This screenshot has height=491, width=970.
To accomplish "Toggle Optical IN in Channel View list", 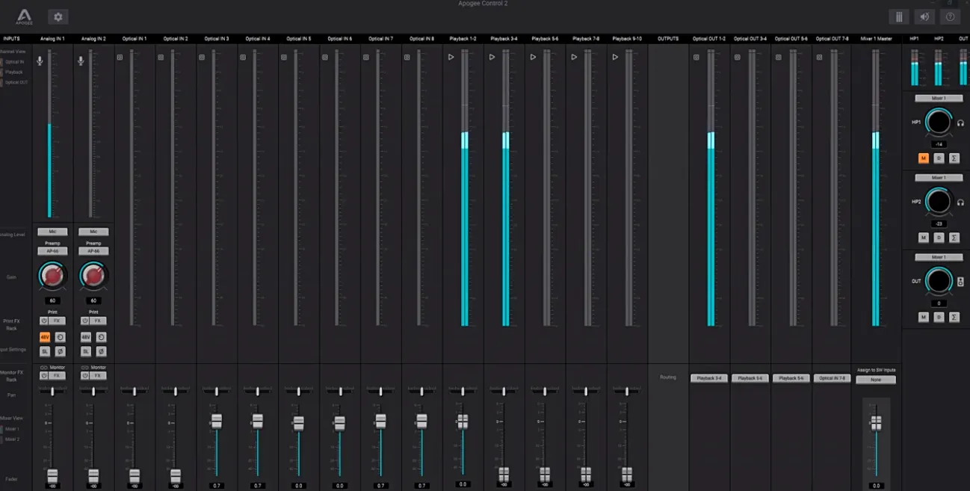I will [x=13, y=62].
